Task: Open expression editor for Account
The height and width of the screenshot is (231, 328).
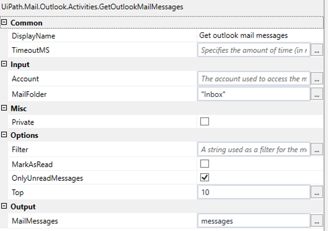Action: point(317,78)
